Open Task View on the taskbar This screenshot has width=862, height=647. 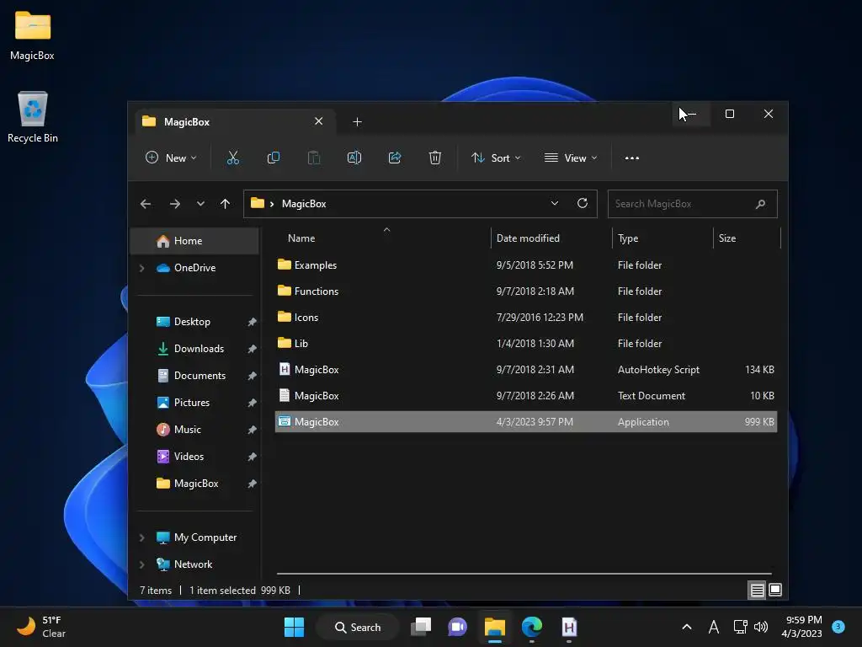click(x=421, y=627)
